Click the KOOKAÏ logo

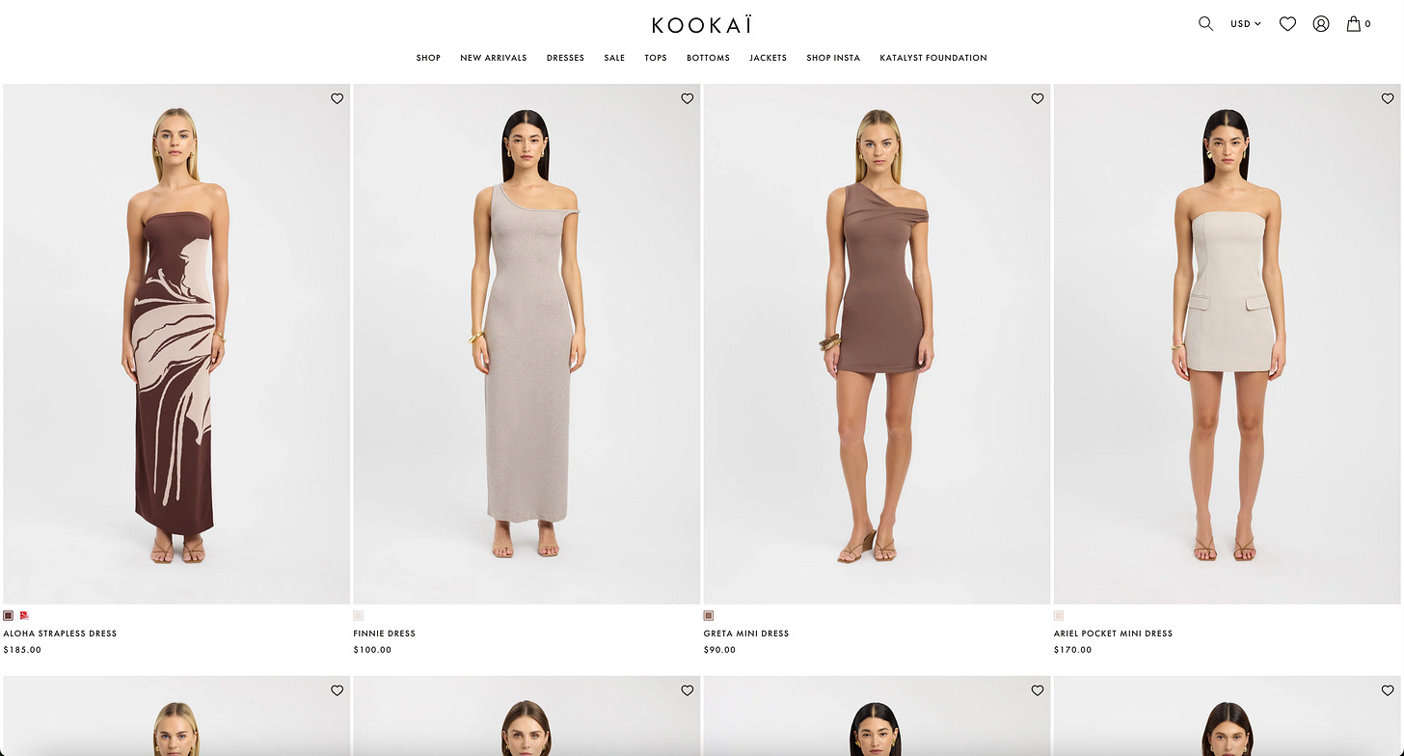click(x=701, y=24)
